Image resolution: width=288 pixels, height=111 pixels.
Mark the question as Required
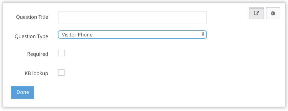coord(61,53)
